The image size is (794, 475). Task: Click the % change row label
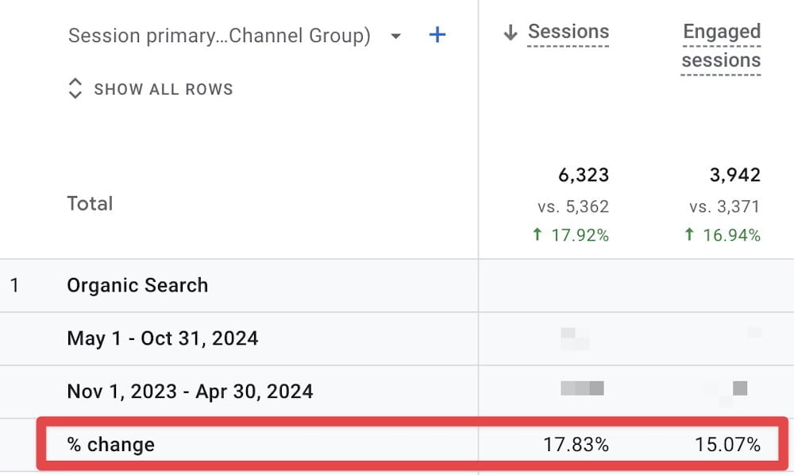[x=111, y=444]
